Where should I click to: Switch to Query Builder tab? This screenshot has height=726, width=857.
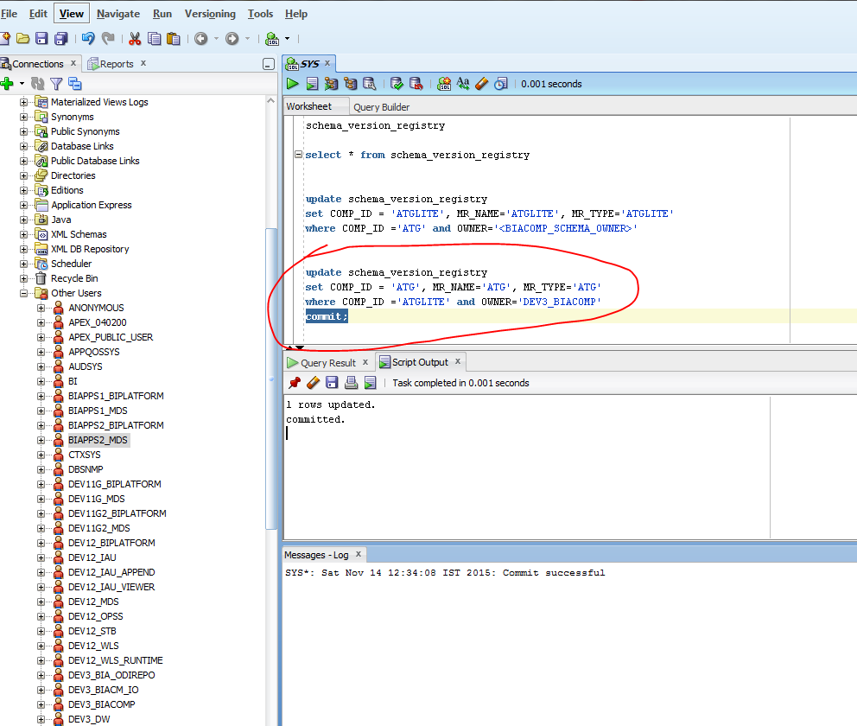(382, 107)
